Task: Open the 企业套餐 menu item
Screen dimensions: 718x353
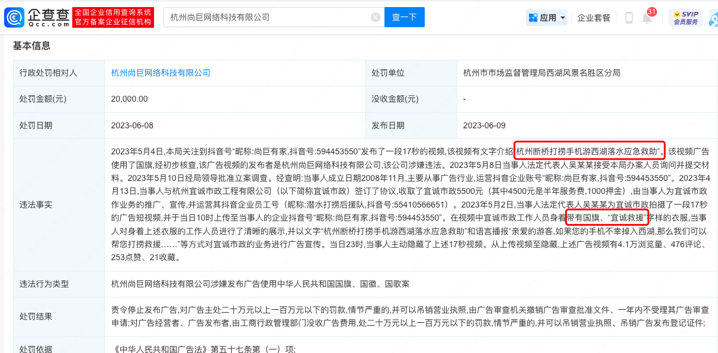Action: [594, 18]
